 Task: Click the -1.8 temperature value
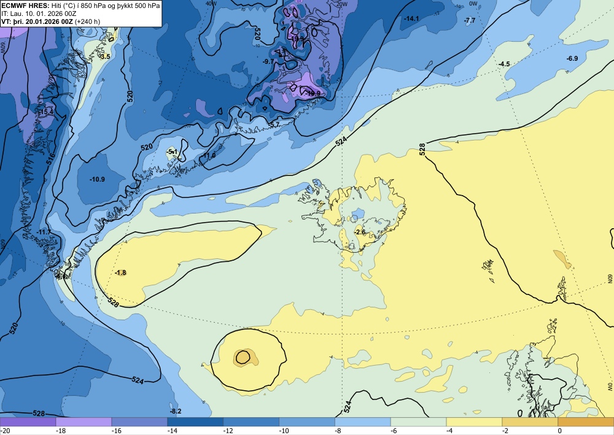coord(121,272)
